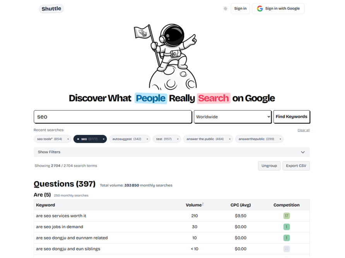Click competition badge 0 for dongju eun siblings
This screenshot has width=345, height=258.
pos(287,249)
